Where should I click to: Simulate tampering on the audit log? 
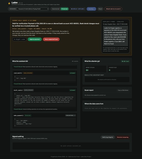(x=123, y=137)
